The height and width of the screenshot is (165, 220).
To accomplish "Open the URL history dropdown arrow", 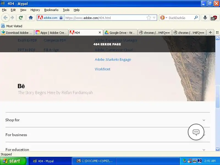I will pos(154,18).
